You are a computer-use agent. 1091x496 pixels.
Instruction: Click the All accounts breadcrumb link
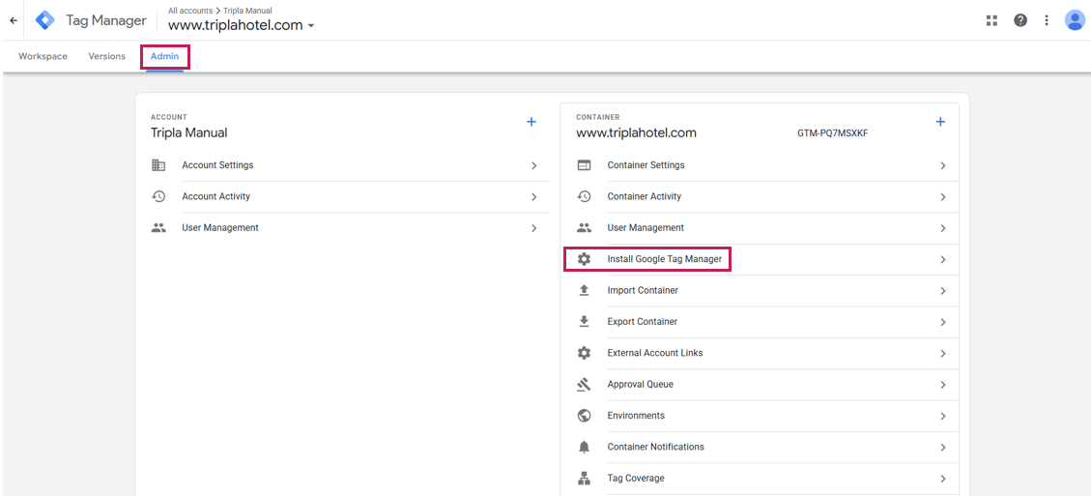[x=189, y=11]
